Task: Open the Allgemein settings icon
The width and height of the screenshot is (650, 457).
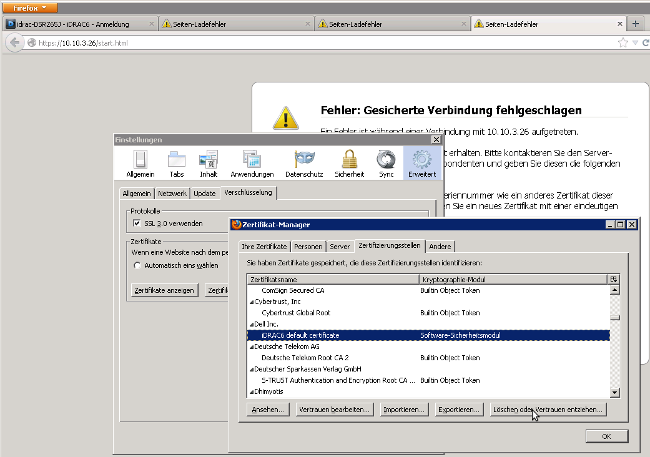Action: pyautogui.click(x=140, y=164)
